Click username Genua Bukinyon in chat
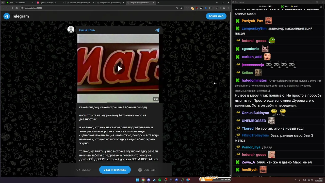The image size is (325, 183). (x=255, y=113)
